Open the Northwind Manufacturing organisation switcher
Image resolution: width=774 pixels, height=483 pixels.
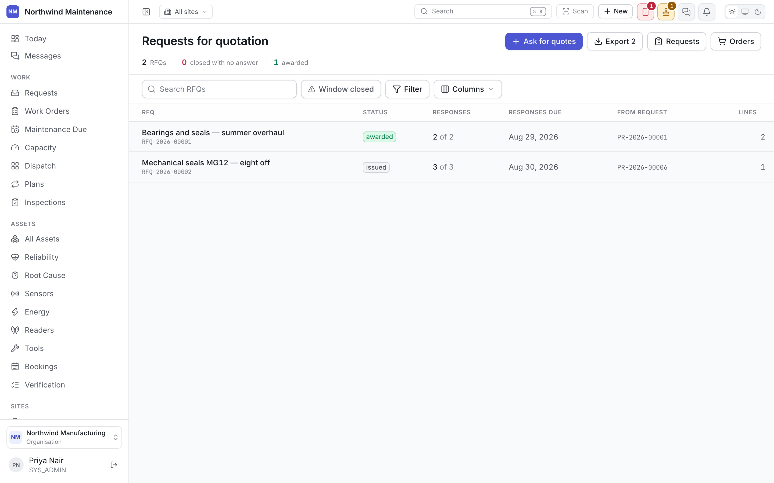coord(64,437)
